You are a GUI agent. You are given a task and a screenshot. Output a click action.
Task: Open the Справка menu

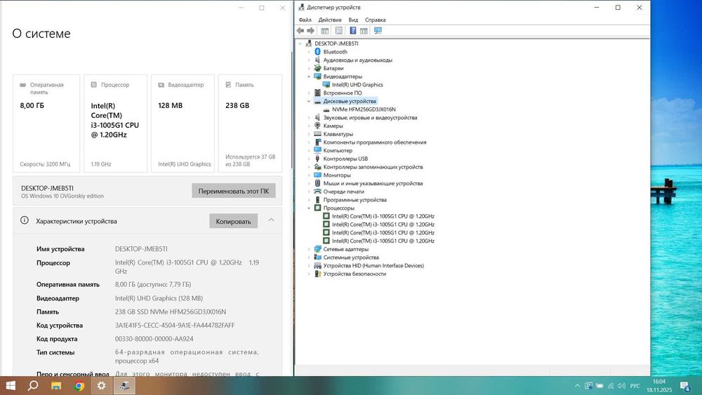375,20
